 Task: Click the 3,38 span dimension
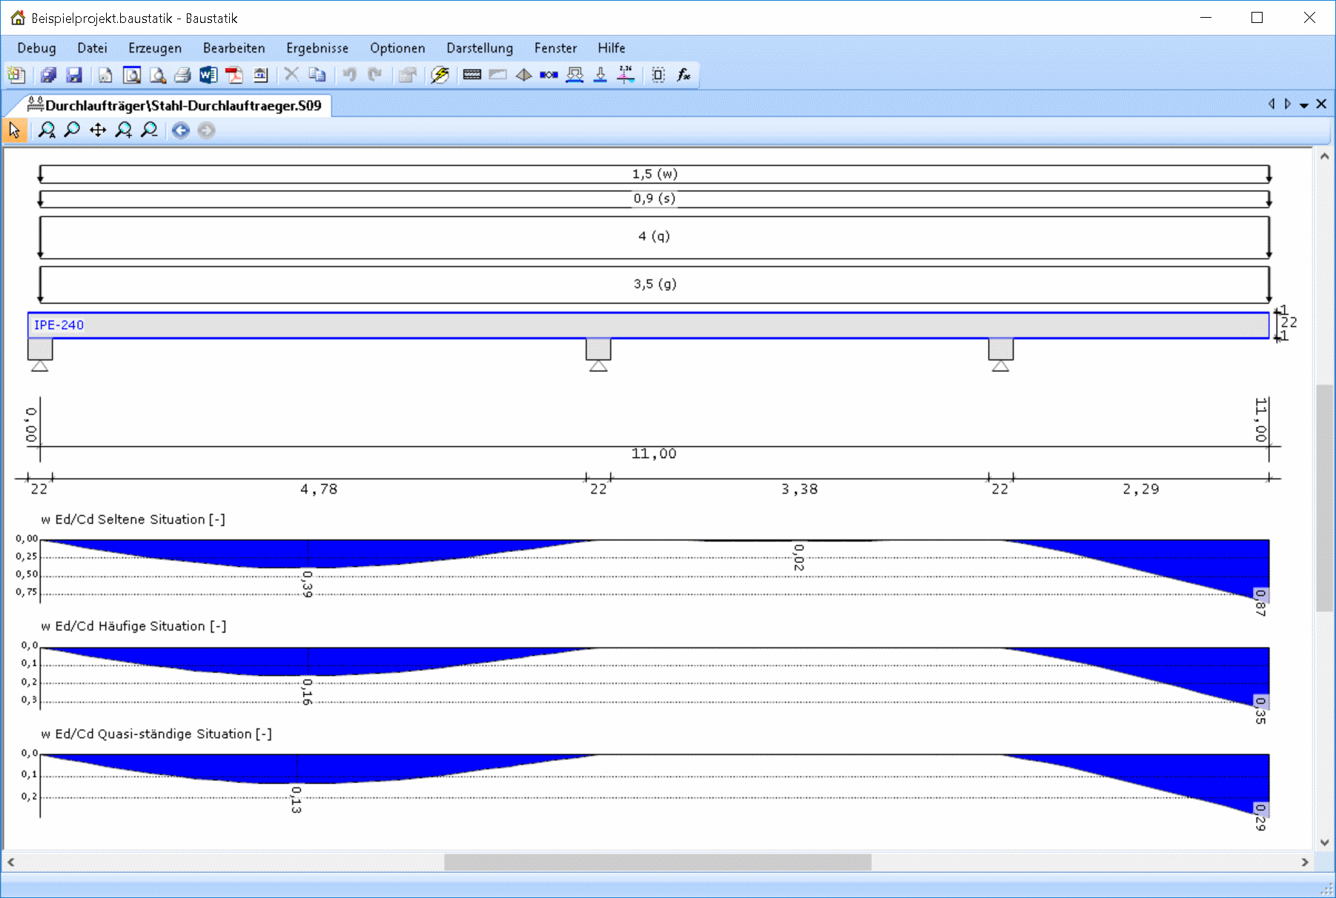pyautogui.click(x=799, y=489)
